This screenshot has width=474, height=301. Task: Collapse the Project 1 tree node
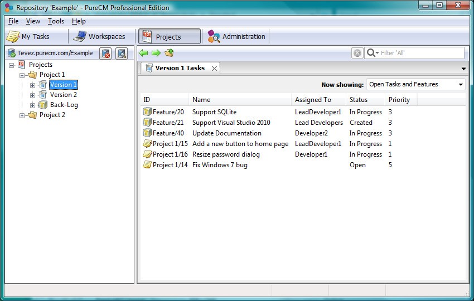point(22,75)
